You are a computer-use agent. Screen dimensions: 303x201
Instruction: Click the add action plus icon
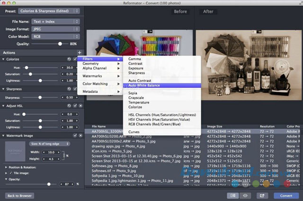coord(80,52)
